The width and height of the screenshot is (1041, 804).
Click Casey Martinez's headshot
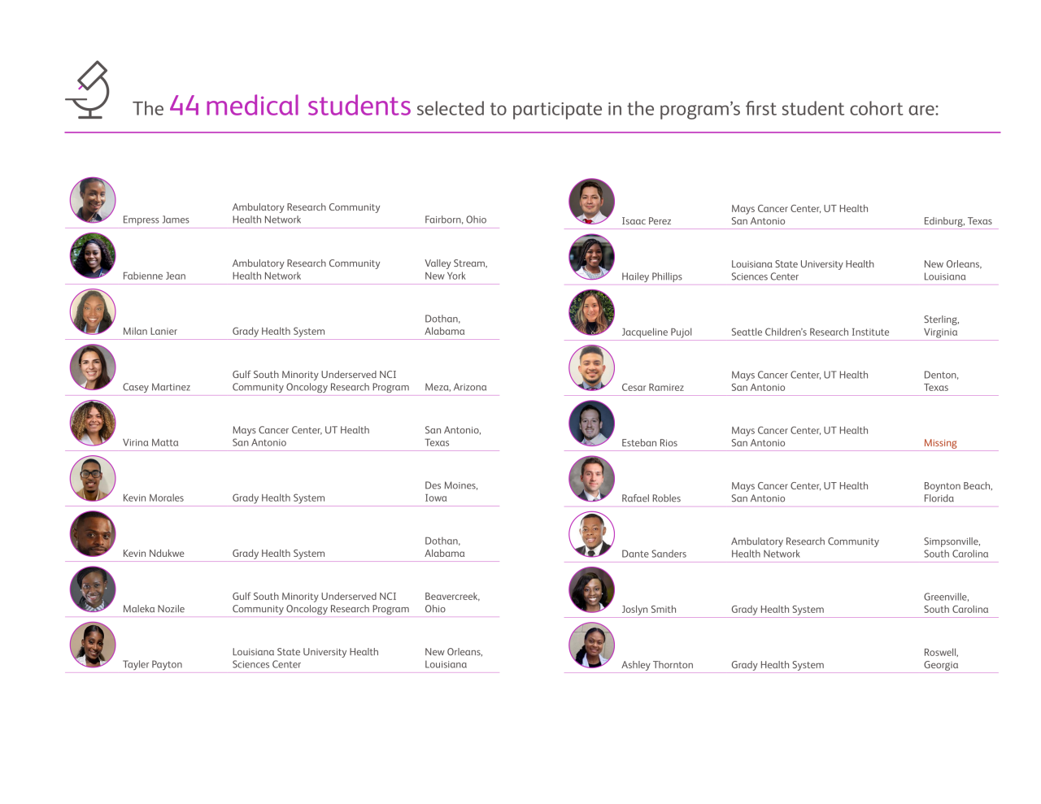click(93, 367)
